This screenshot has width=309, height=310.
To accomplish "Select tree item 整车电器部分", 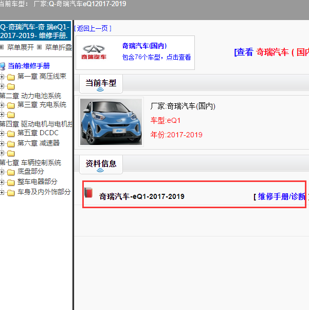I will [38, 181].
